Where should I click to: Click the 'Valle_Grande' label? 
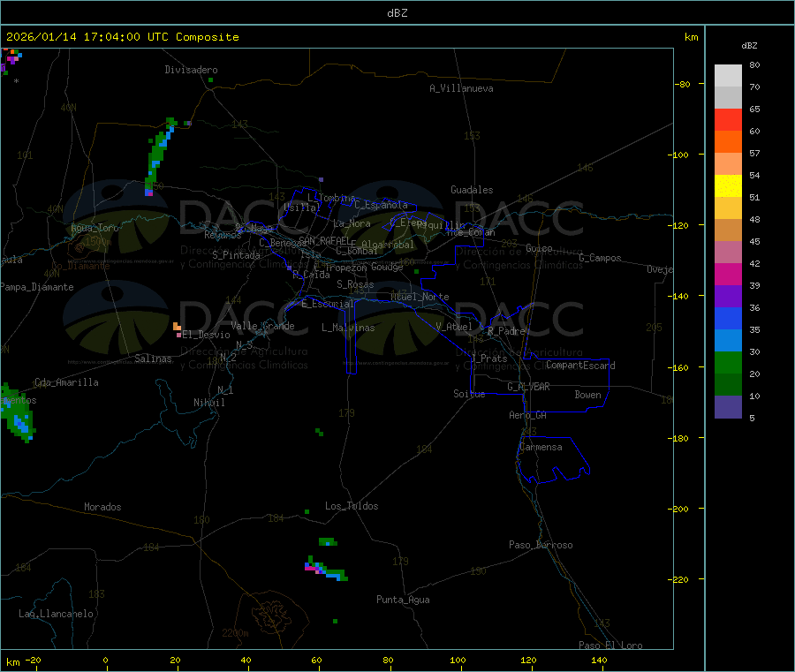262,326
